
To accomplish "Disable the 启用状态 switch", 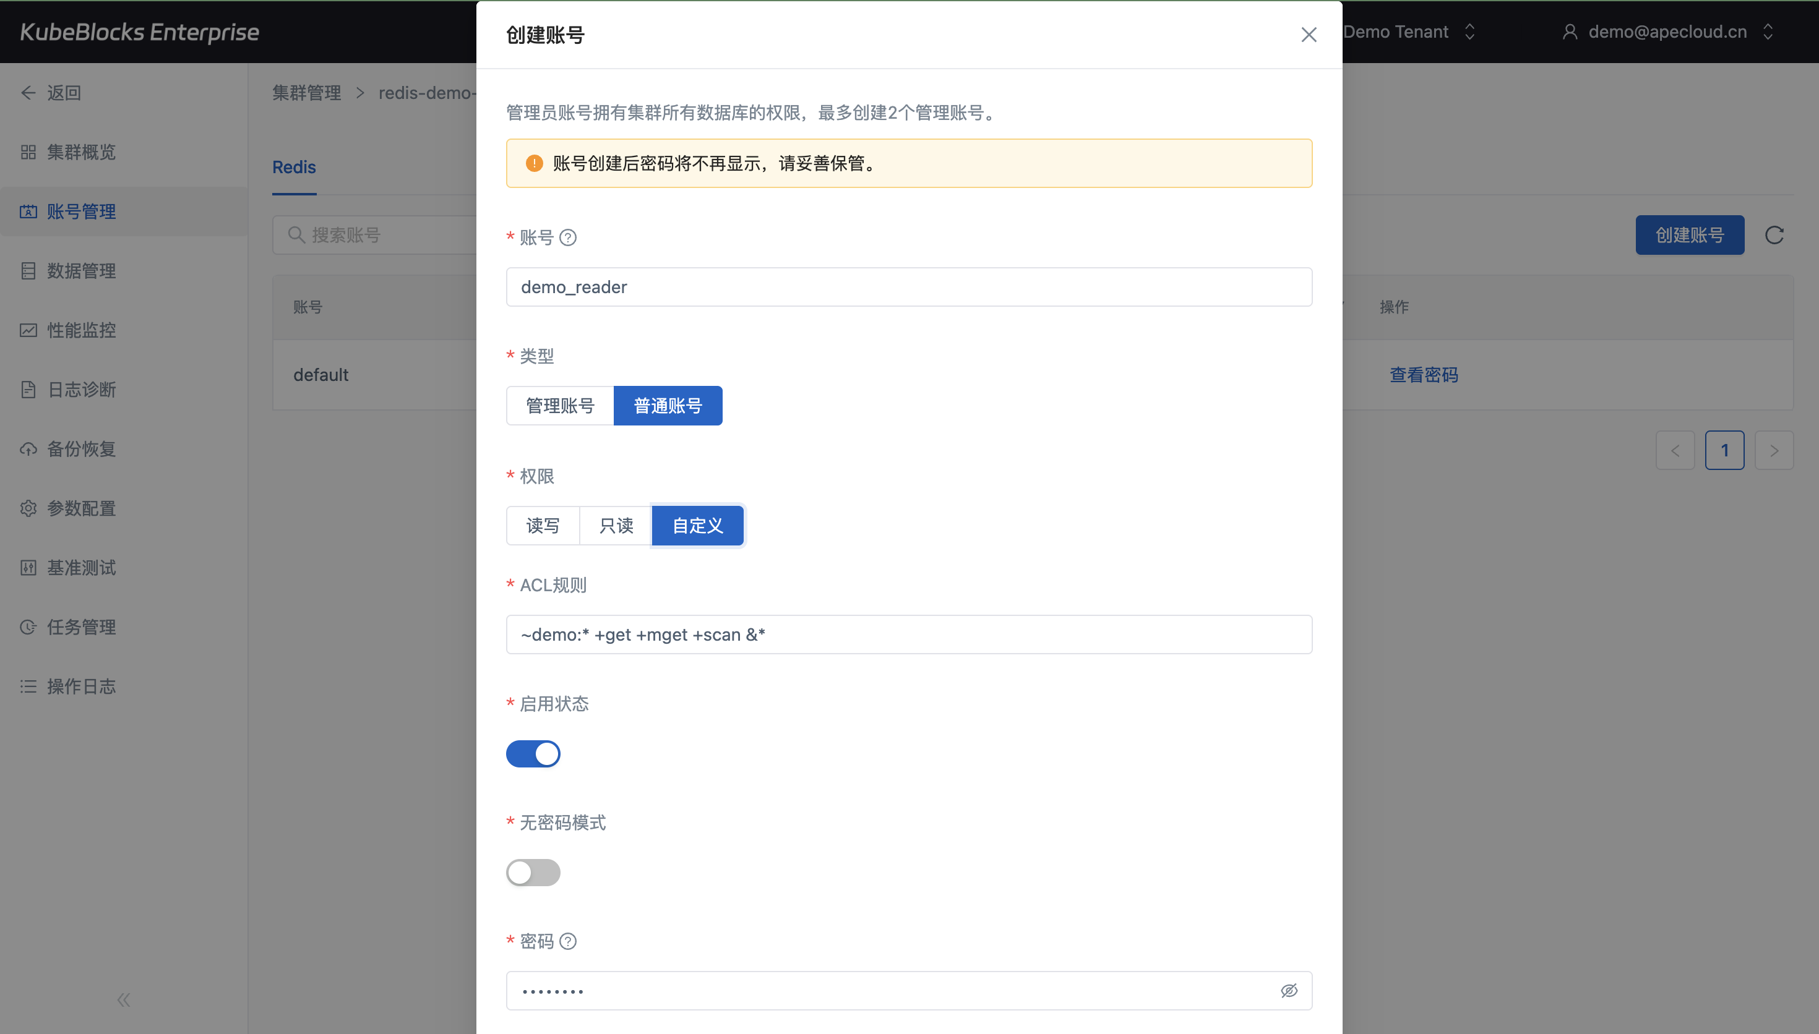I will [533, 753].
